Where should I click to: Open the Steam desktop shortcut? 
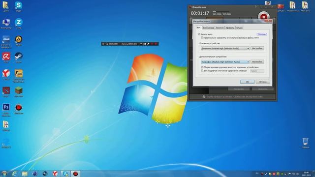pyautogui.click(x=19, y=58)
